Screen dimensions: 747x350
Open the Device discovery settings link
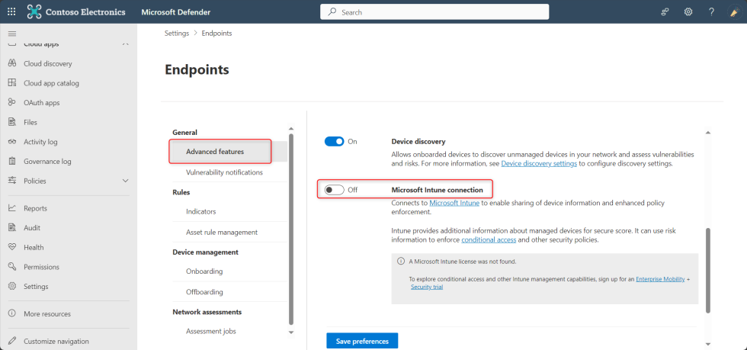coord(540,163)
